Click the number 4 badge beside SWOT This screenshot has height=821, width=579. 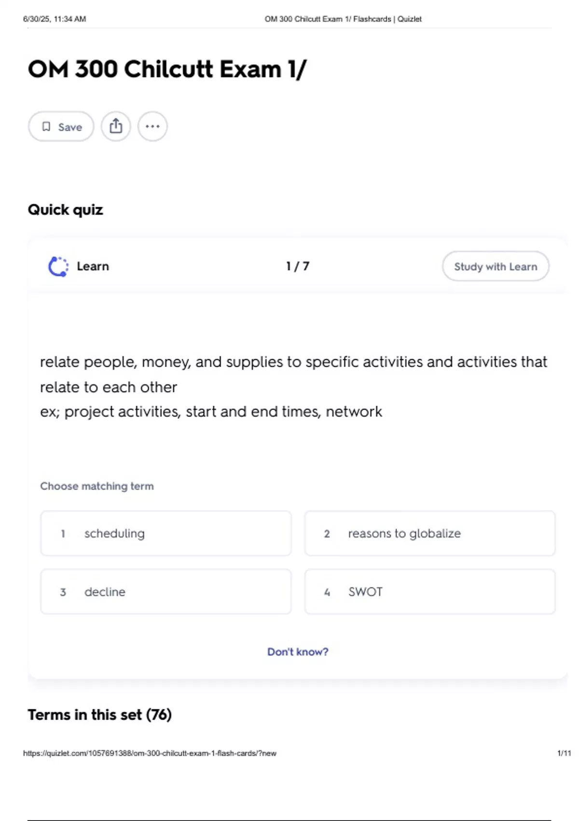tap(327, 592)
